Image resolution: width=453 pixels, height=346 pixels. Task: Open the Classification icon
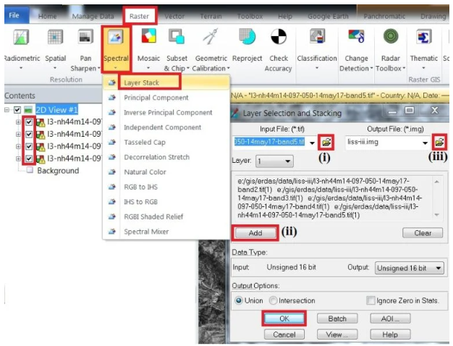317,36
